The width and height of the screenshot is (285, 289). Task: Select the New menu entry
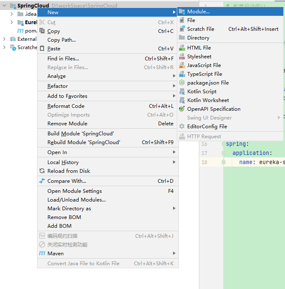108,12
